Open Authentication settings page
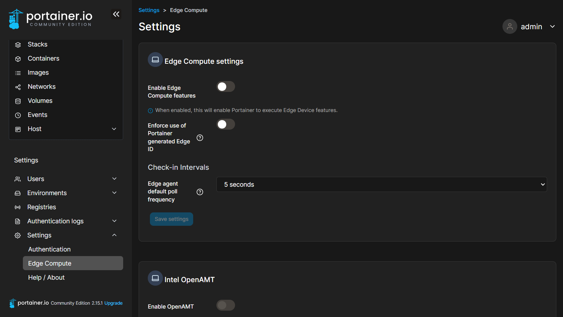 (49, 249)
